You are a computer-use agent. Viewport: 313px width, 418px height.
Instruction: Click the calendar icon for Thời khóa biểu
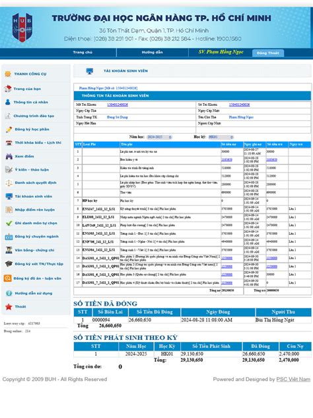click(x=9, y=143)
